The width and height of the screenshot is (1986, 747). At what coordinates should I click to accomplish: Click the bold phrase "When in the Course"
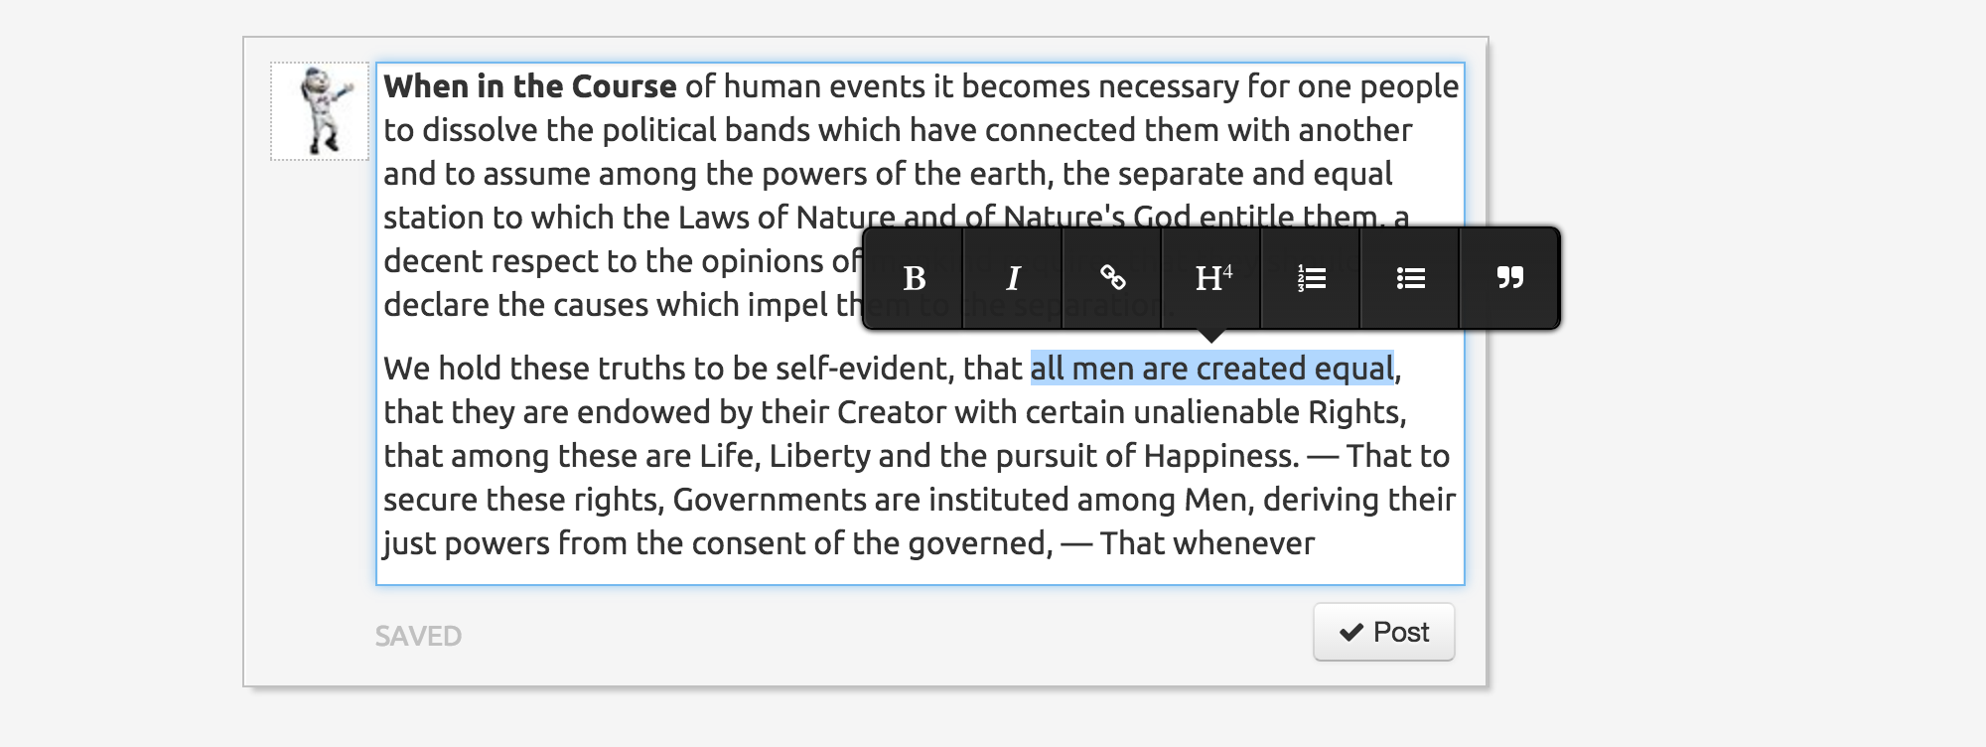pyautogui.click(x=529, y=86)
